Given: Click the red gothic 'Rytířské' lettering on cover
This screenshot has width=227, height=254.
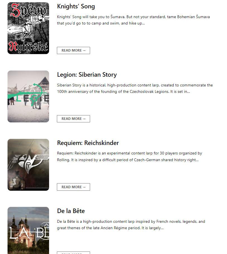Looking at the screenshot, I should tap(28, 47).
